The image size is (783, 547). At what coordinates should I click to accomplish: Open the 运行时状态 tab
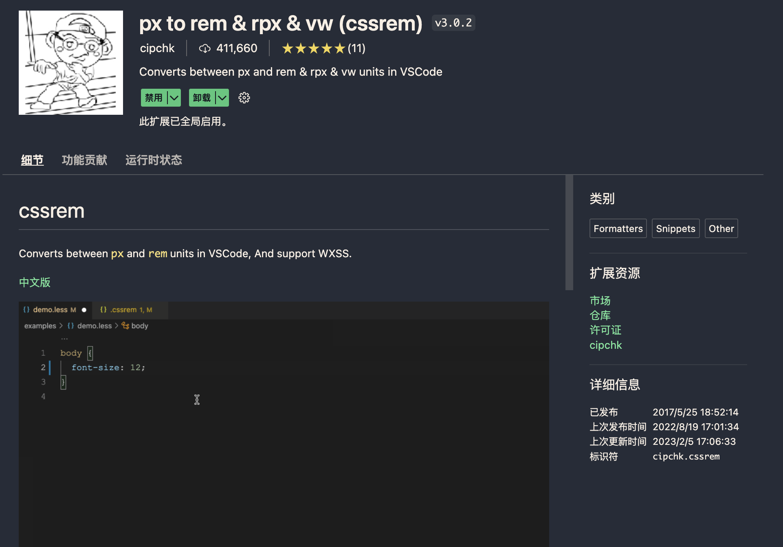pos(154,160)
